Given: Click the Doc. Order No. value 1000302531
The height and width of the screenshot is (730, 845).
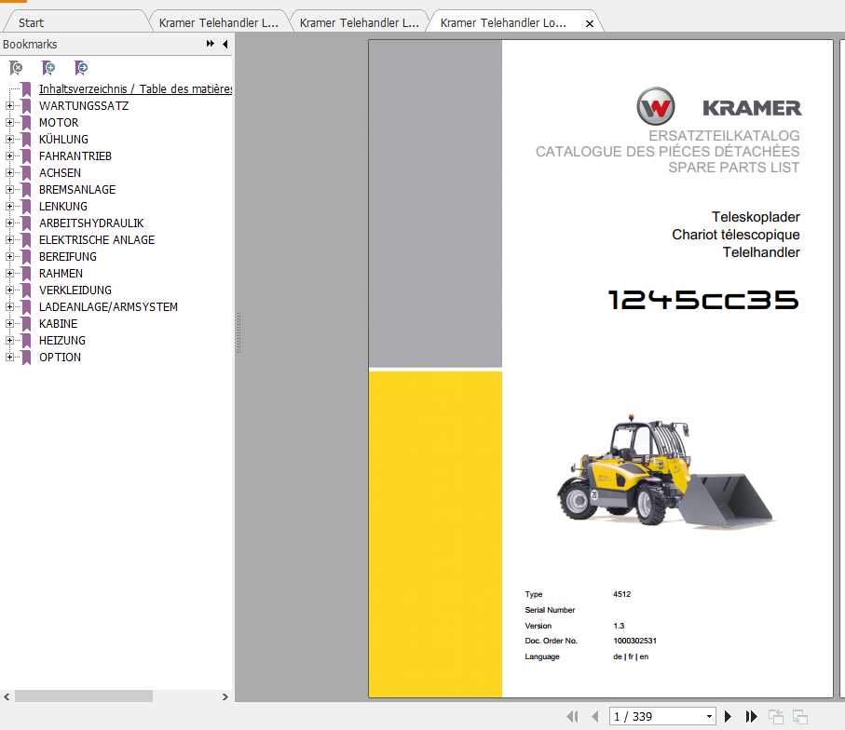Looking at the screenshot, I should coord(634,641).
